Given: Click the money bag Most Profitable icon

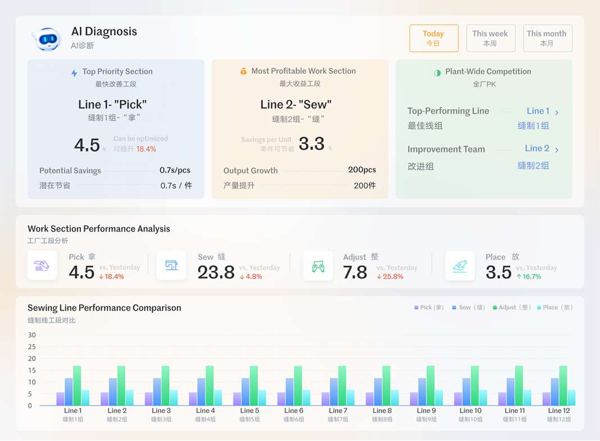Looking at the screenshot, I should click(243, 71).
